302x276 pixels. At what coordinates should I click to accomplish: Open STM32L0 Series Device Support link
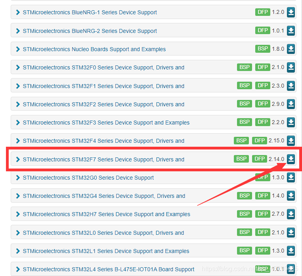[x=103, y=233]
